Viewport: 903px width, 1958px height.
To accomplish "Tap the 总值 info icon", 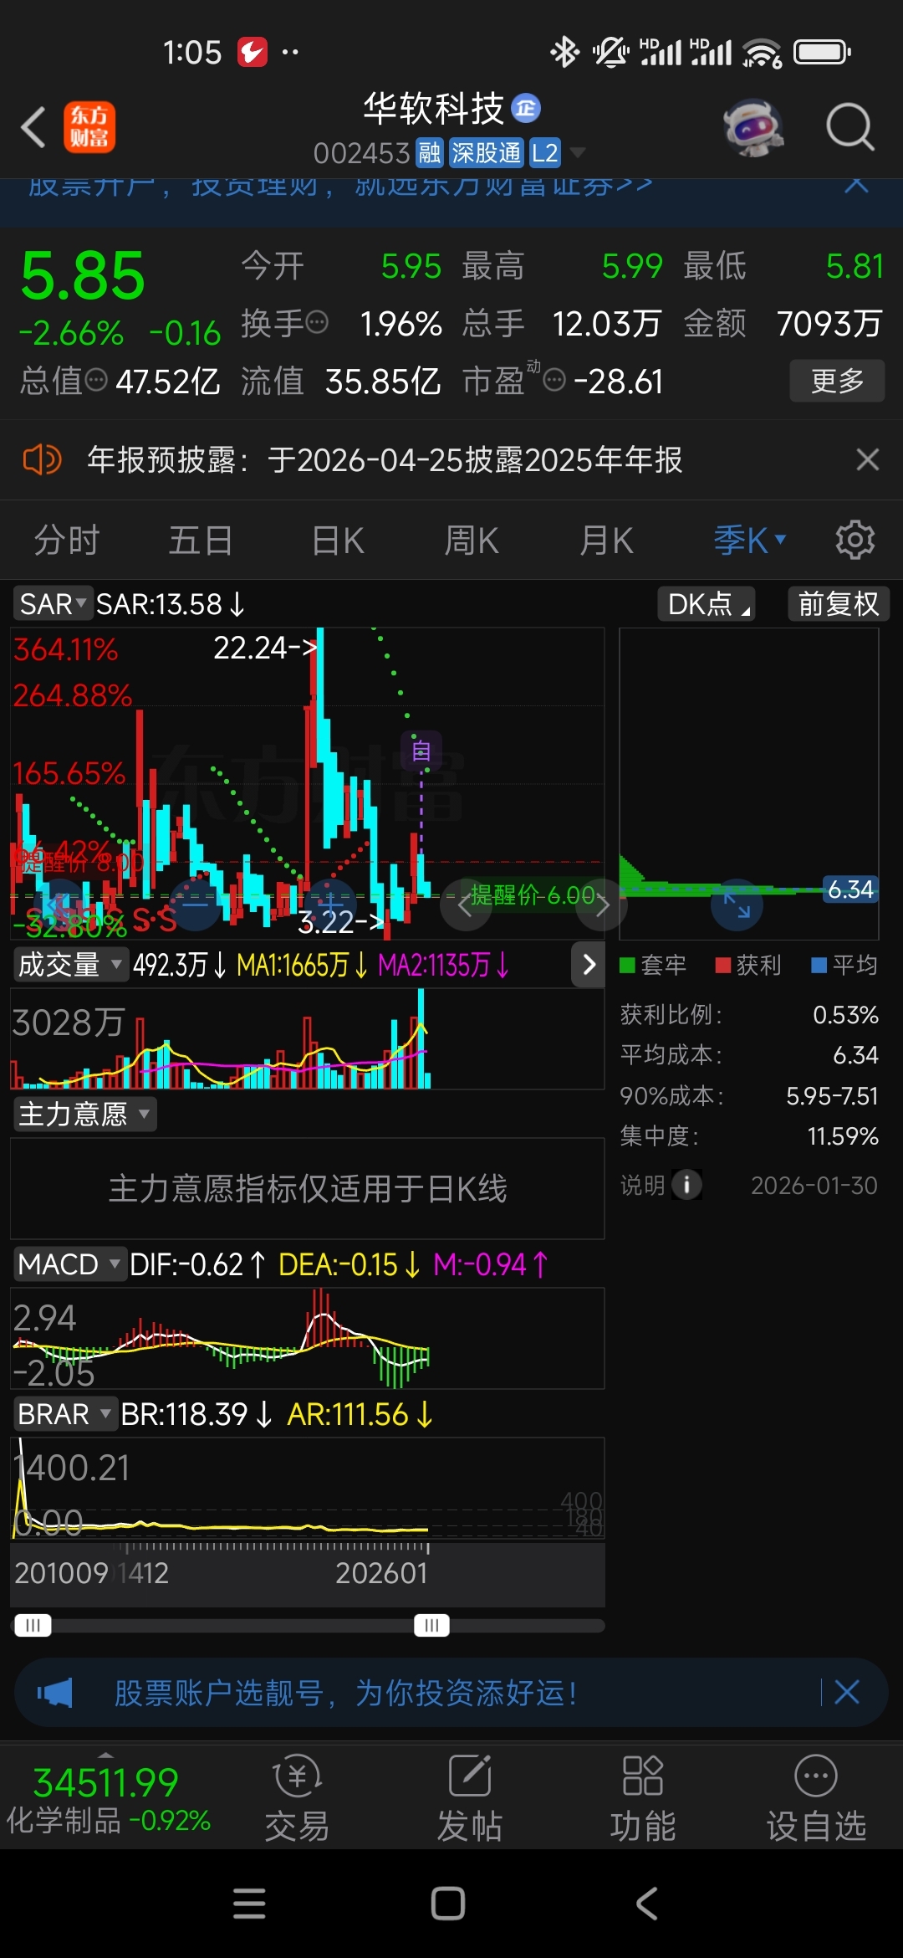I will (x=97, y=381).
